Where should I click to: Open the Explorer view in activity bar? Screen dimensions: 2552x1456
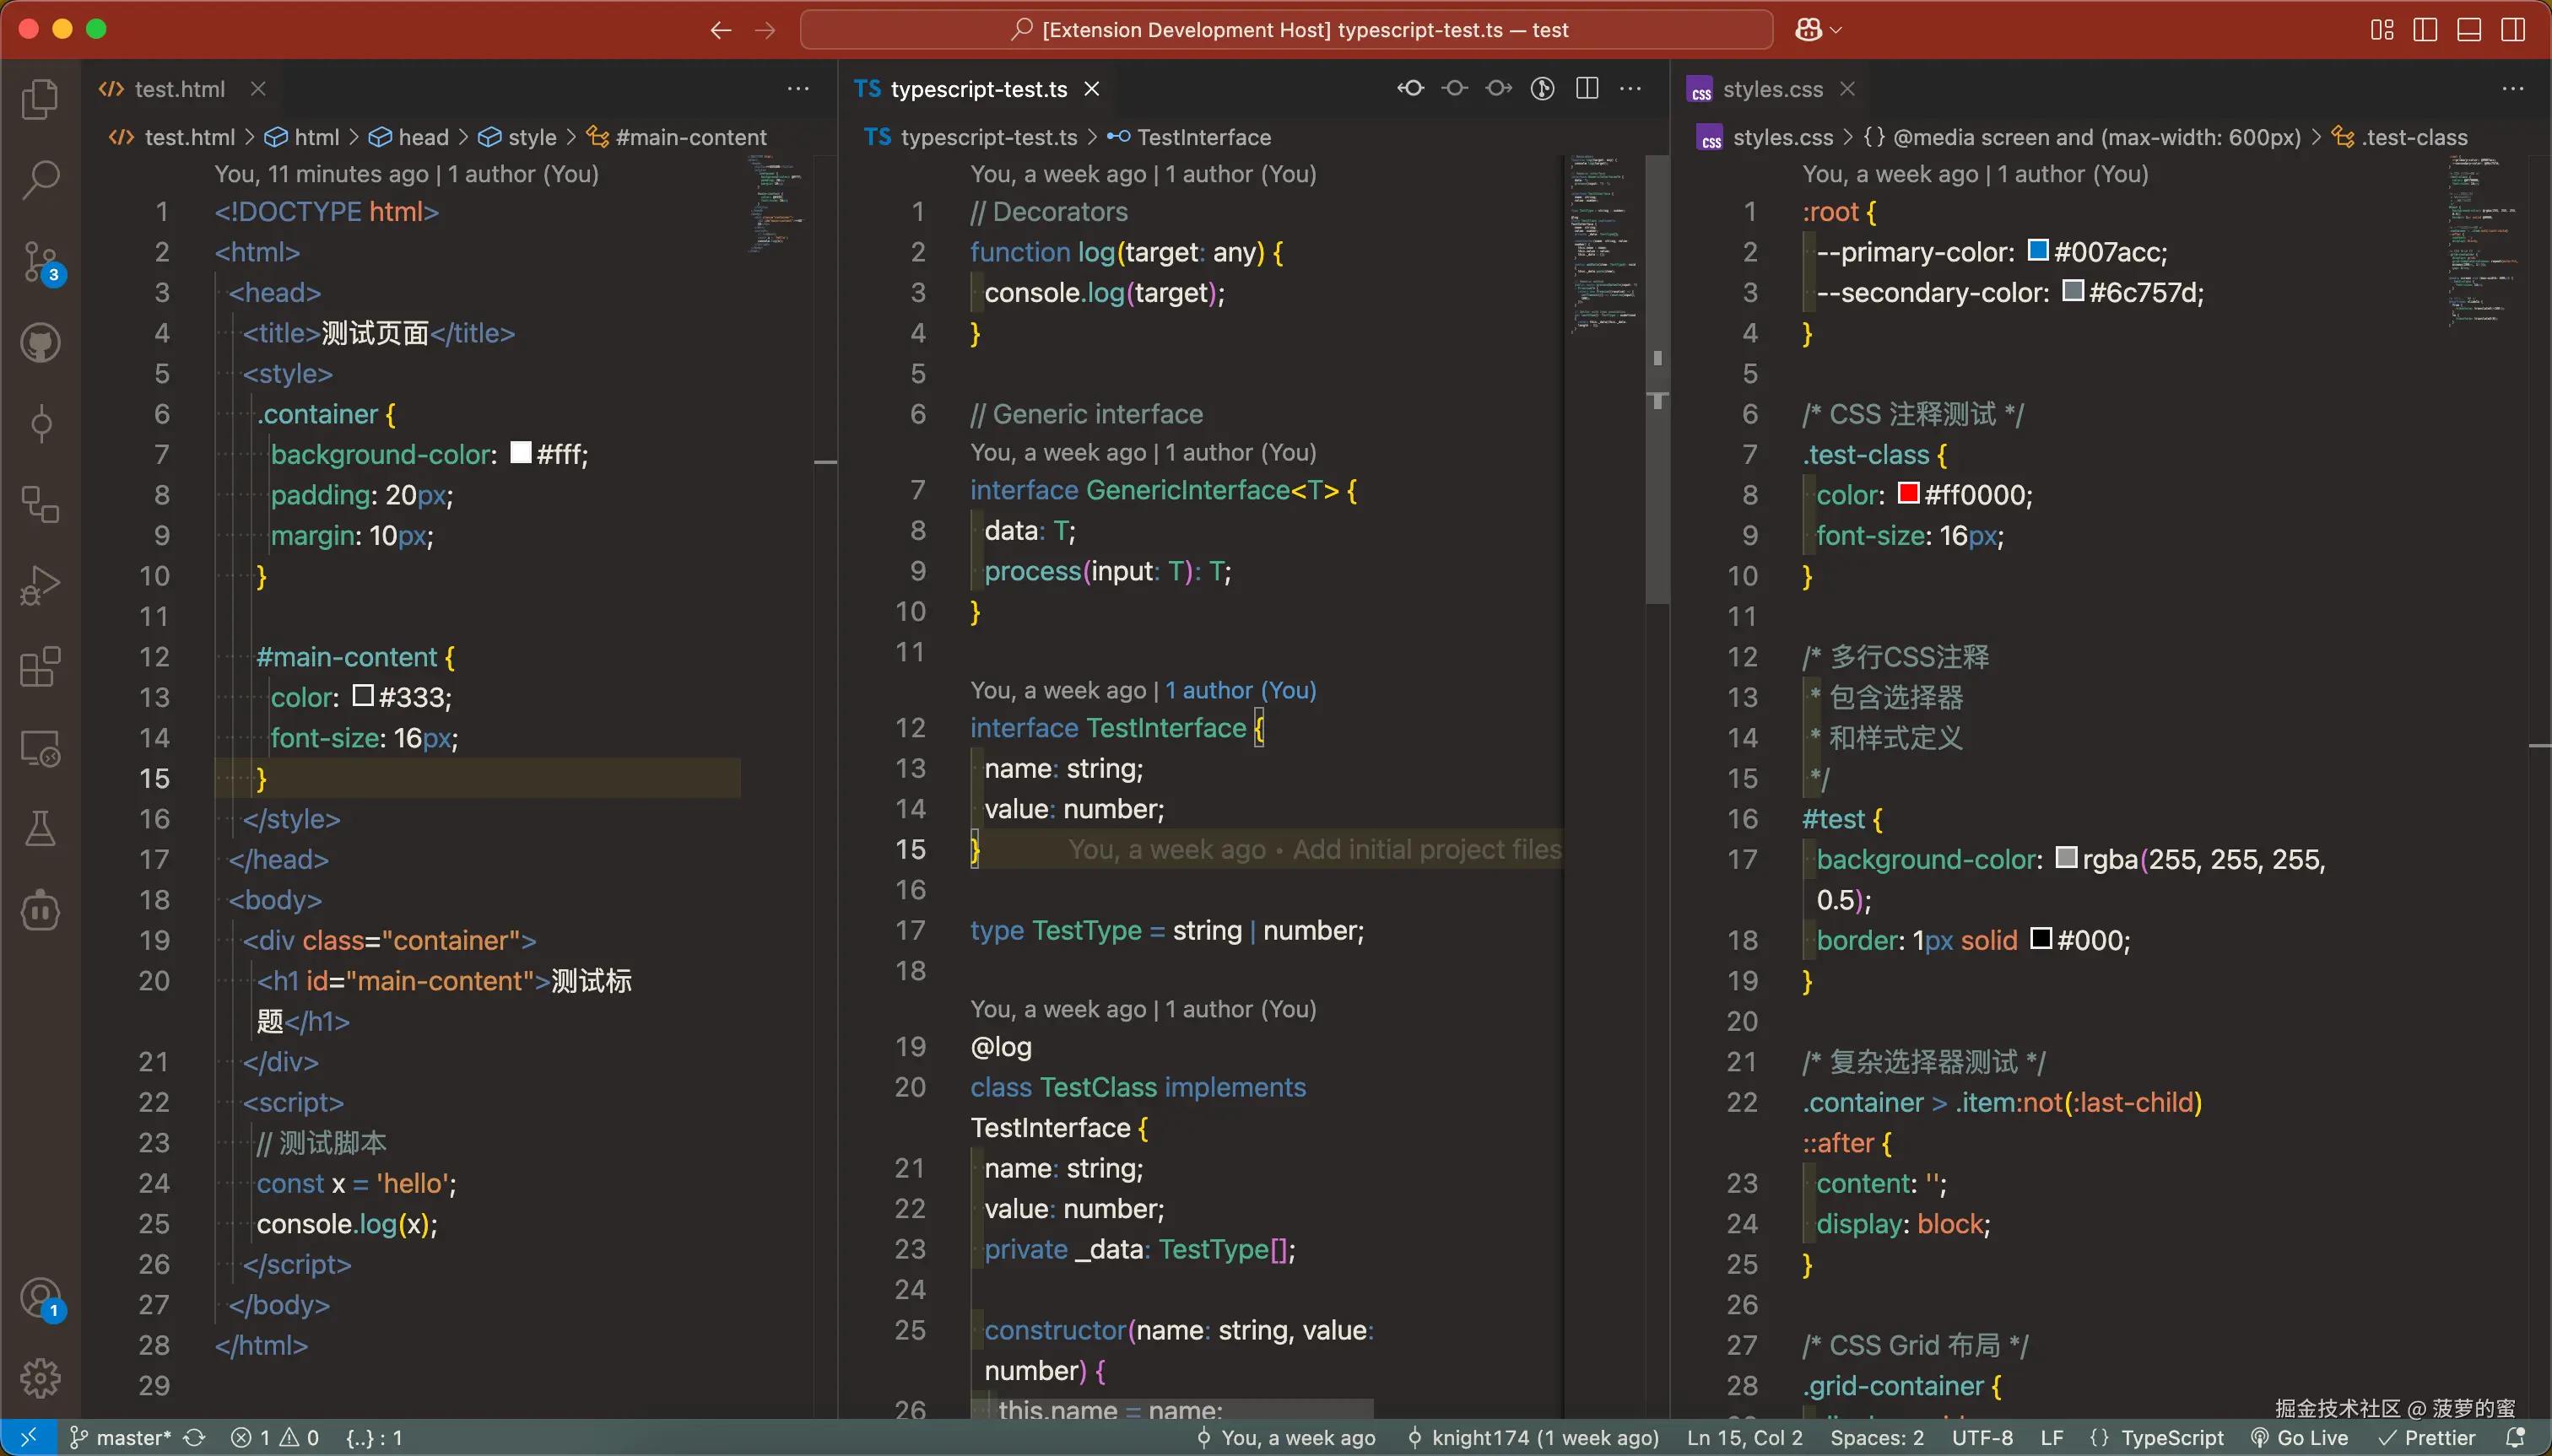coord(40,99)
